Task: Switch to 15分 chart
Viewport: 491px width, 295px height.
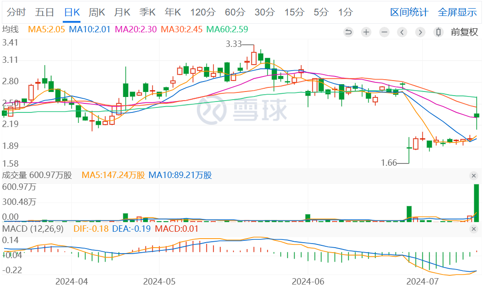Action: click(x=294, y=12)
